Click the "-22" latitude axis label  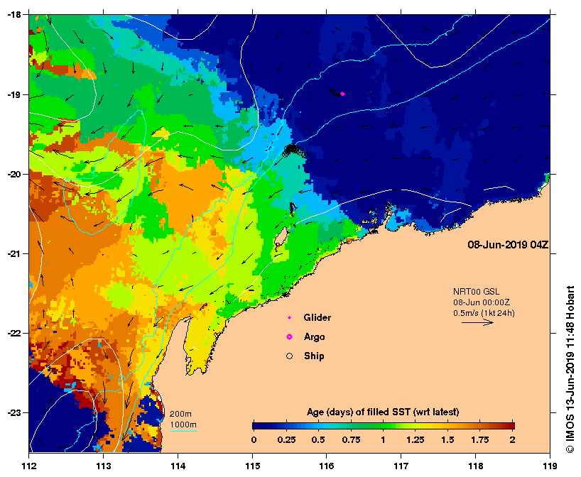point(13,333)
